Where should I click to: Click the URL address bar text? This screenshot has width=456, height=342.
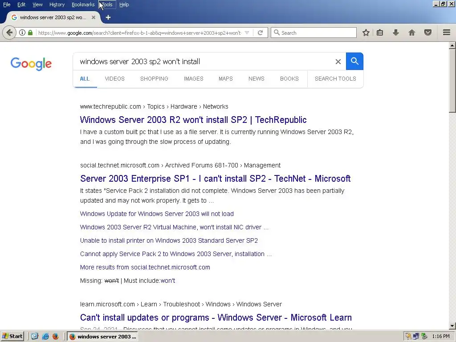tap(139, 33)
